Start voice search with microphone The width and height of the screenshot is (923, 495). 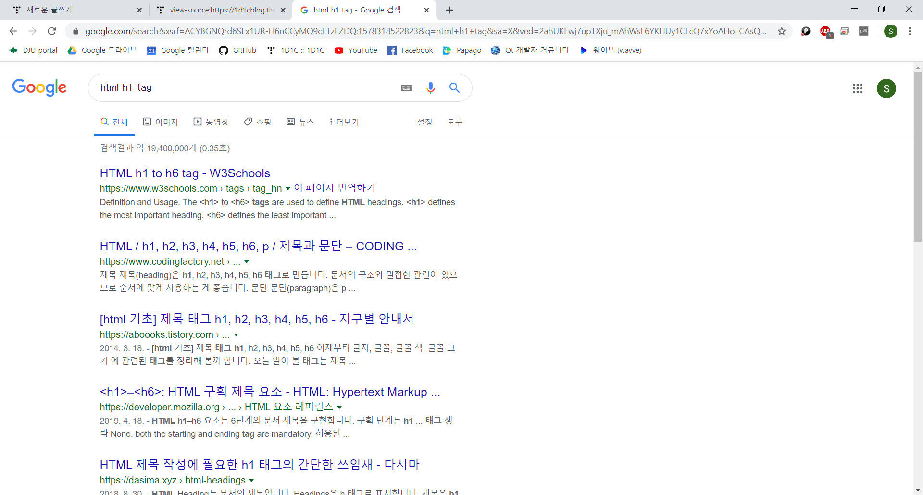tap(431, 88)
